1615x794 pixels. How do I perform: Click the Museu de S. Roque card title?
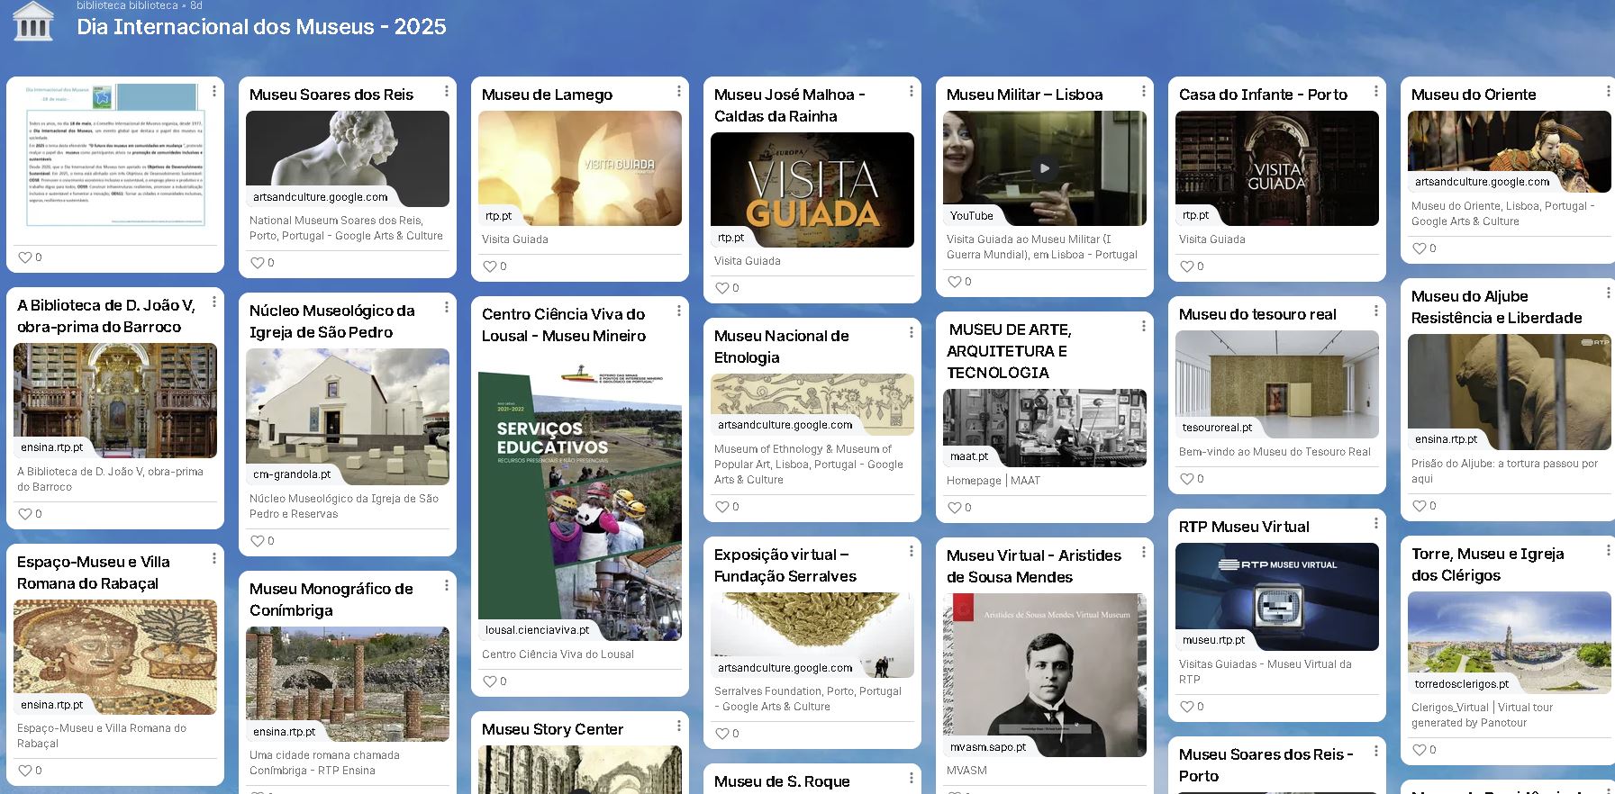tap(782, 781)
